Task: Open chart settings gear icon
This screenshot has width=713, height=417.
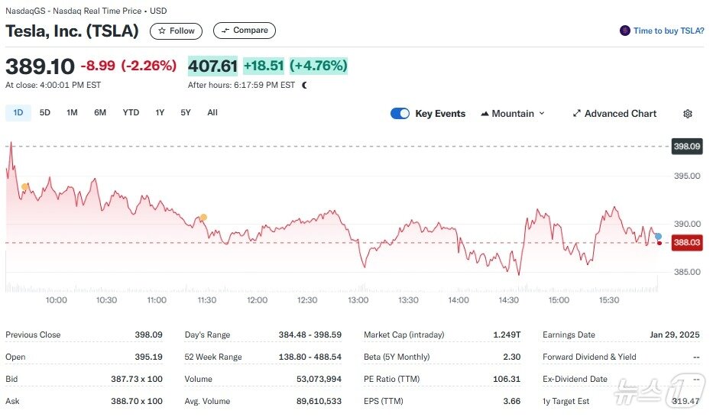Action: point(687,114)
